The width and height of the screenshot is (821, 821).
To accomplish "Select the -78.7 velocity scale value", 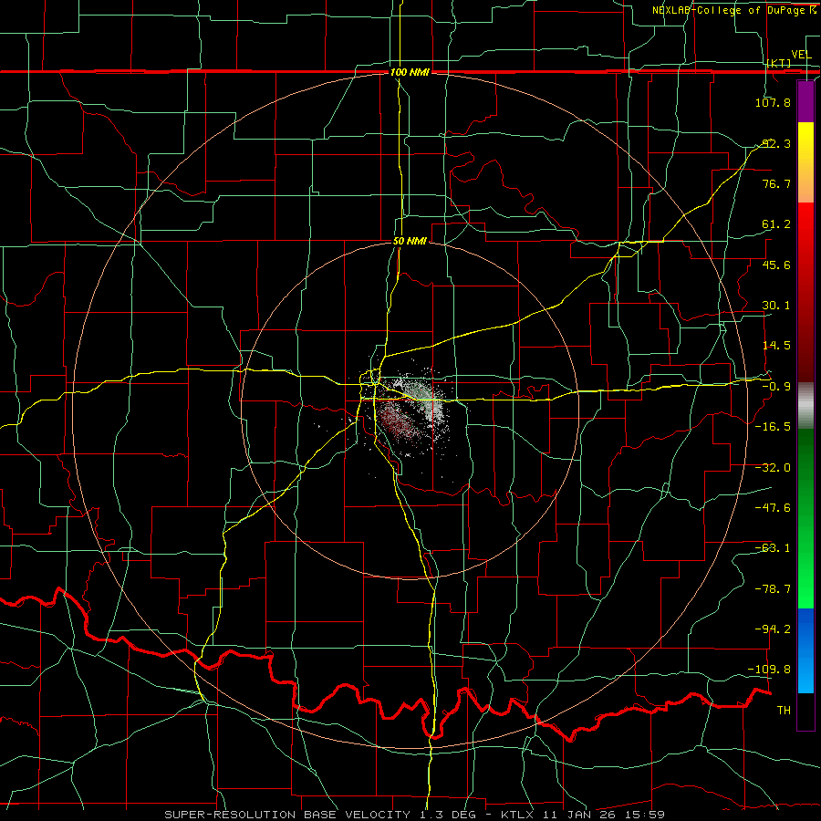I will point(773,588).
